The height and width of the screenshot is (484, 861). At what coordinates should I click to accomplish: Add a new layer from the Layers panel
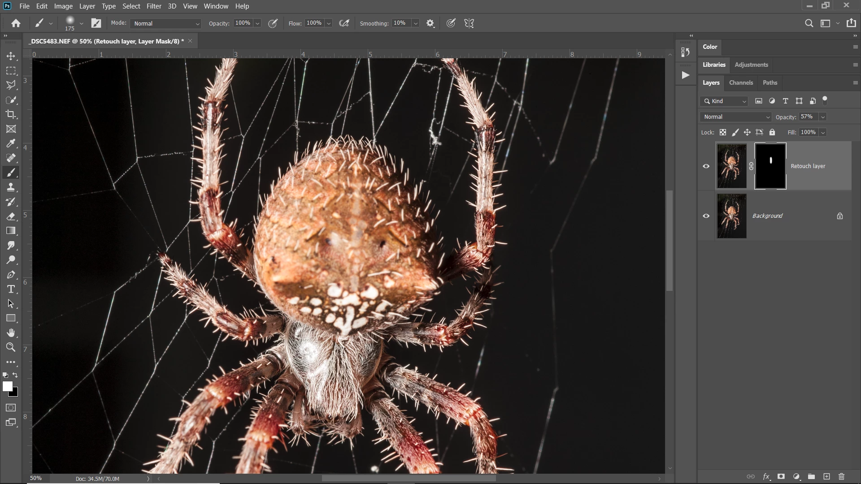(x=826, y=476)
